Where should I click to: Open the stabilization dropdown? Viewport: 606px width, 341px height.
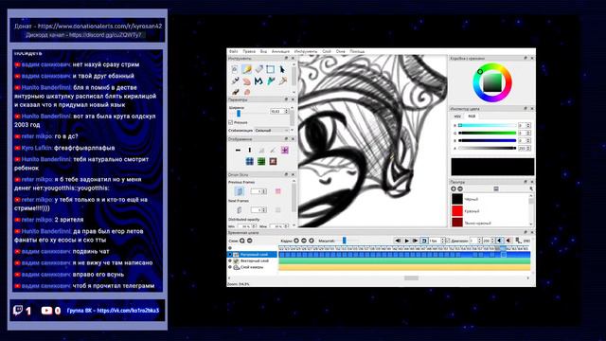click(x=272, y=131)
